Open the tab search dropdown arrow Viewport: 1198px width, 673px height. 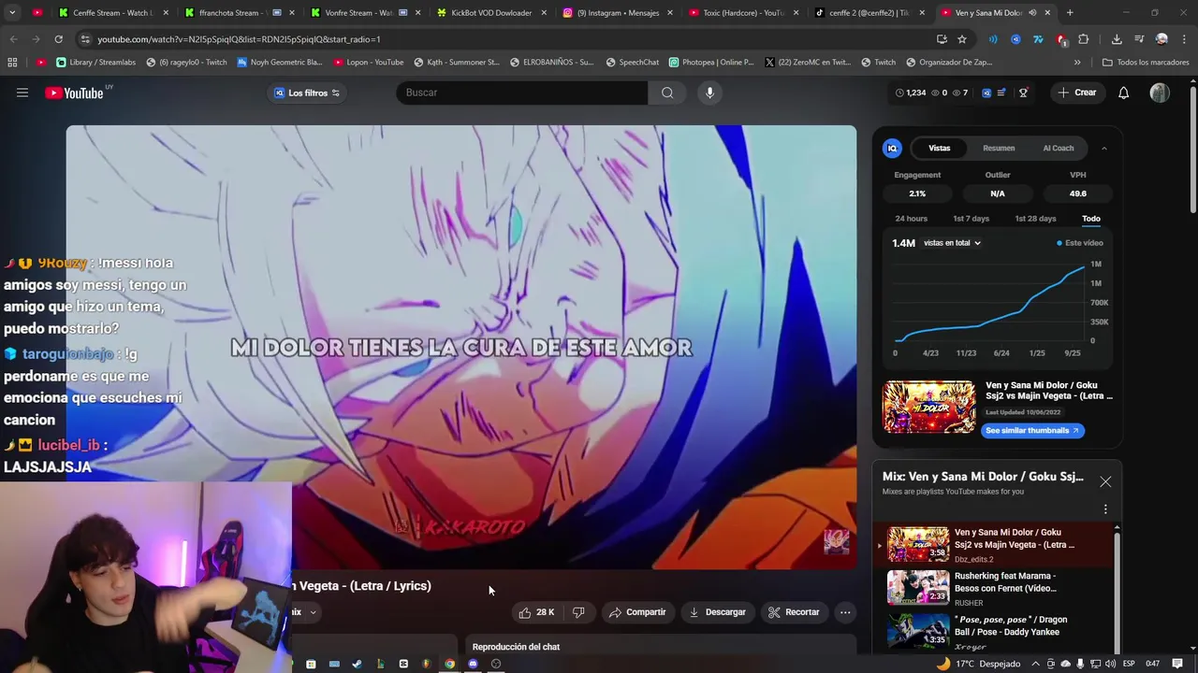coord(12,13)
